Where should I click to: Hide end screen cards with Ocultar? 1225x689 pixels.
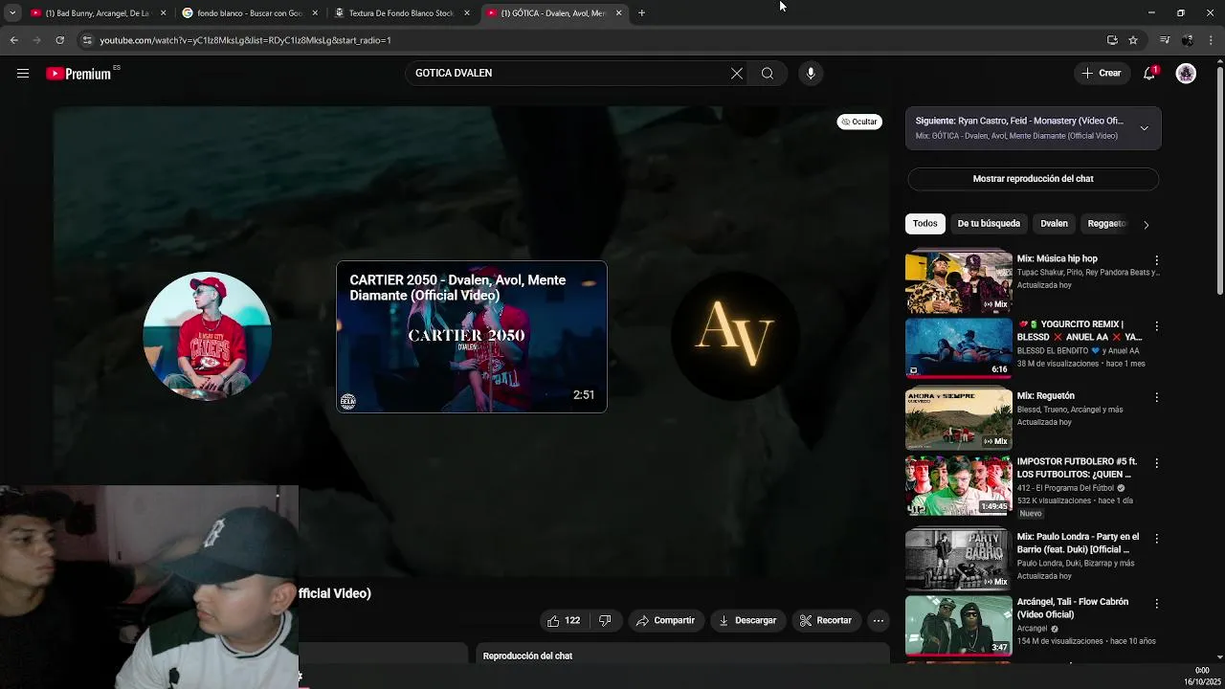(x=859, y=122)
